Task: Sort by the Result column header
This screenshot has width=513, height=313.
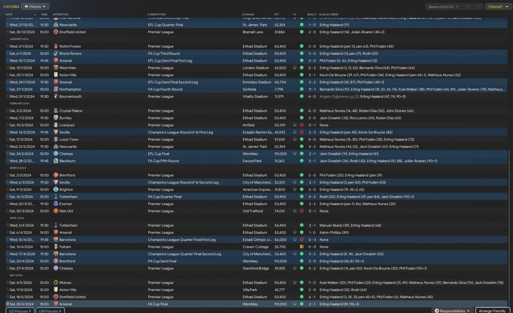Action: coord(312,14)
